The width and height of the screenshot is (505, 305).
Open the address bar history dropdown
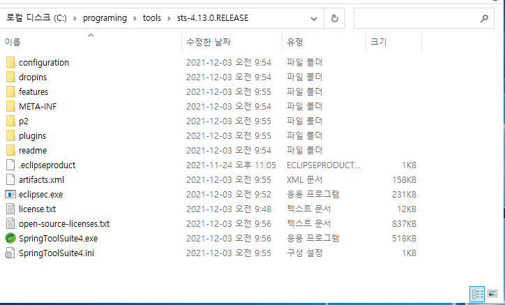click(314, 19)
